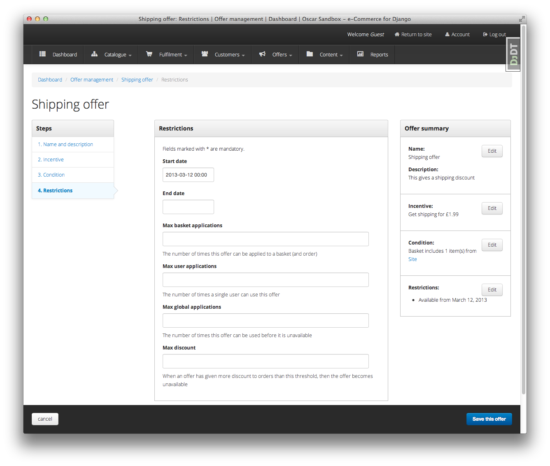This screenshot has height=466, width=550.
Task: Open the Reports navbar item
Action: coord(372,55)
